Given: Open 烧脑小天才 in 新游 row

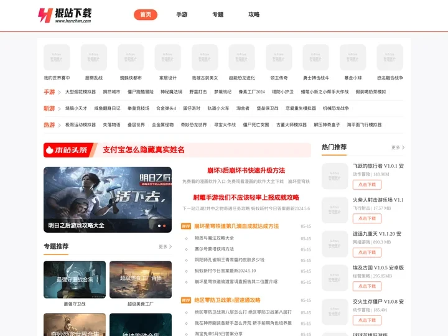Looking at the screenshot, I should pos(76,108).
